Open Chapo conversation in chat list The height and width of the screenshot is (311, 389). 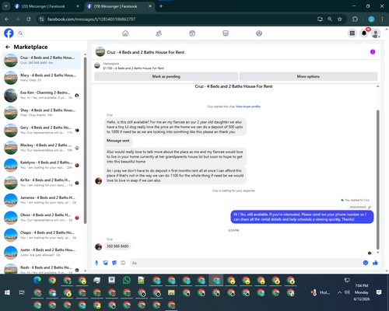42,235
